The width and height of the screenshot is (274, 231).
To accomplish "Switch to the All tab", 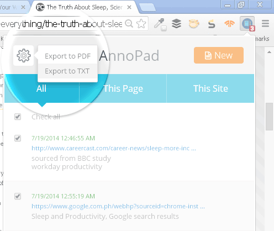I will 41,88.
